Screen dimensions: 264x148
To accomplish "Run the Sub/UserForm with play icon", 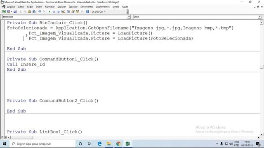I will coord(49,12).
